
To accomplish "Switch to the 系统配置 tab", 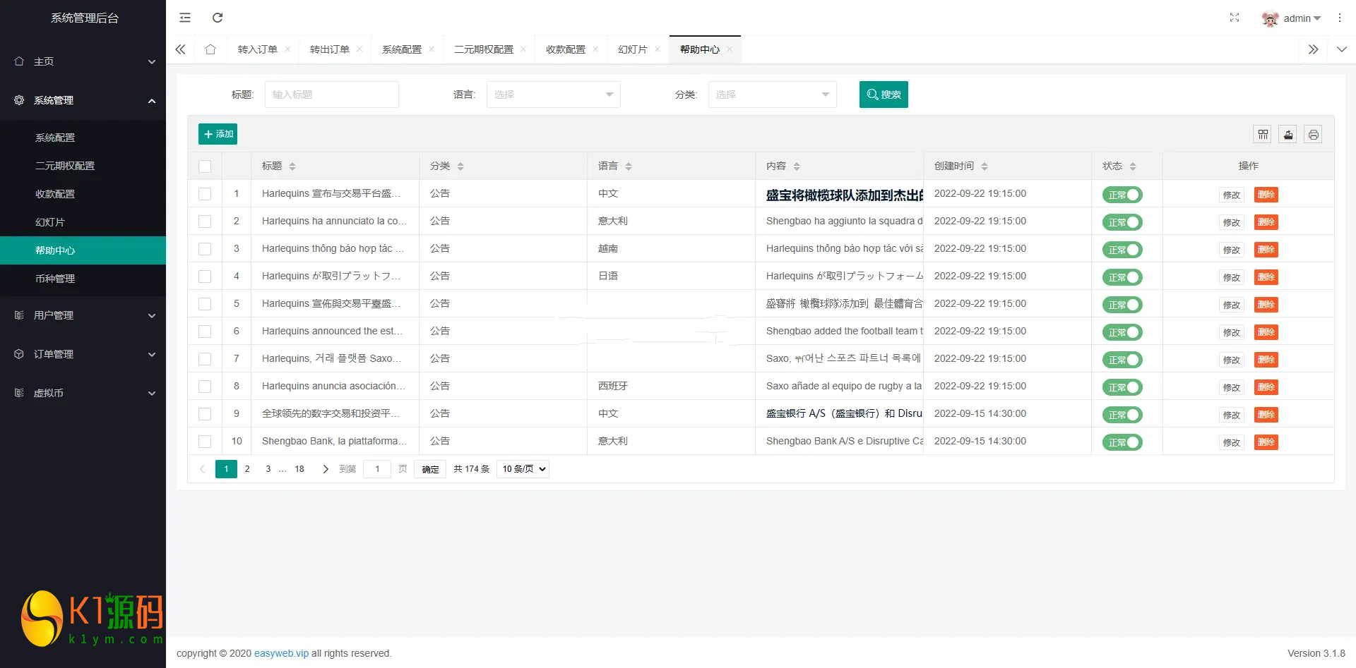I will point(401,49).
